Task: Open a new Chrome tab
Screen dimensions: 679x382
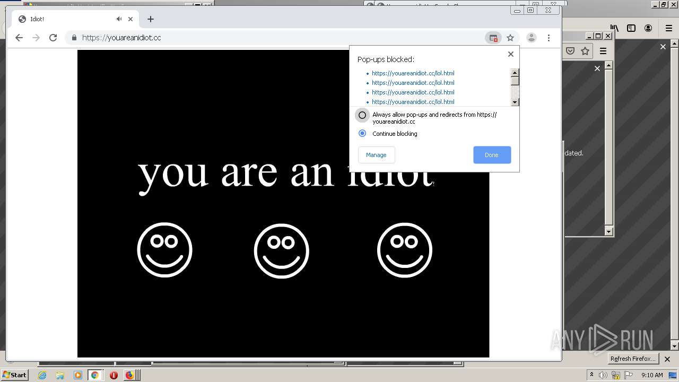Action: coord(151,19)
